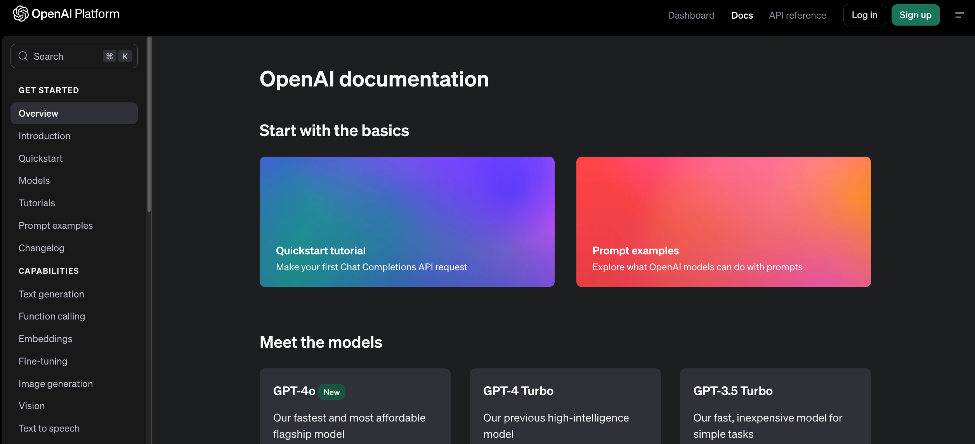Screen dimensions: 975x444
Task: Click the OpenAI logo icon
Action: tap(21, 14)
